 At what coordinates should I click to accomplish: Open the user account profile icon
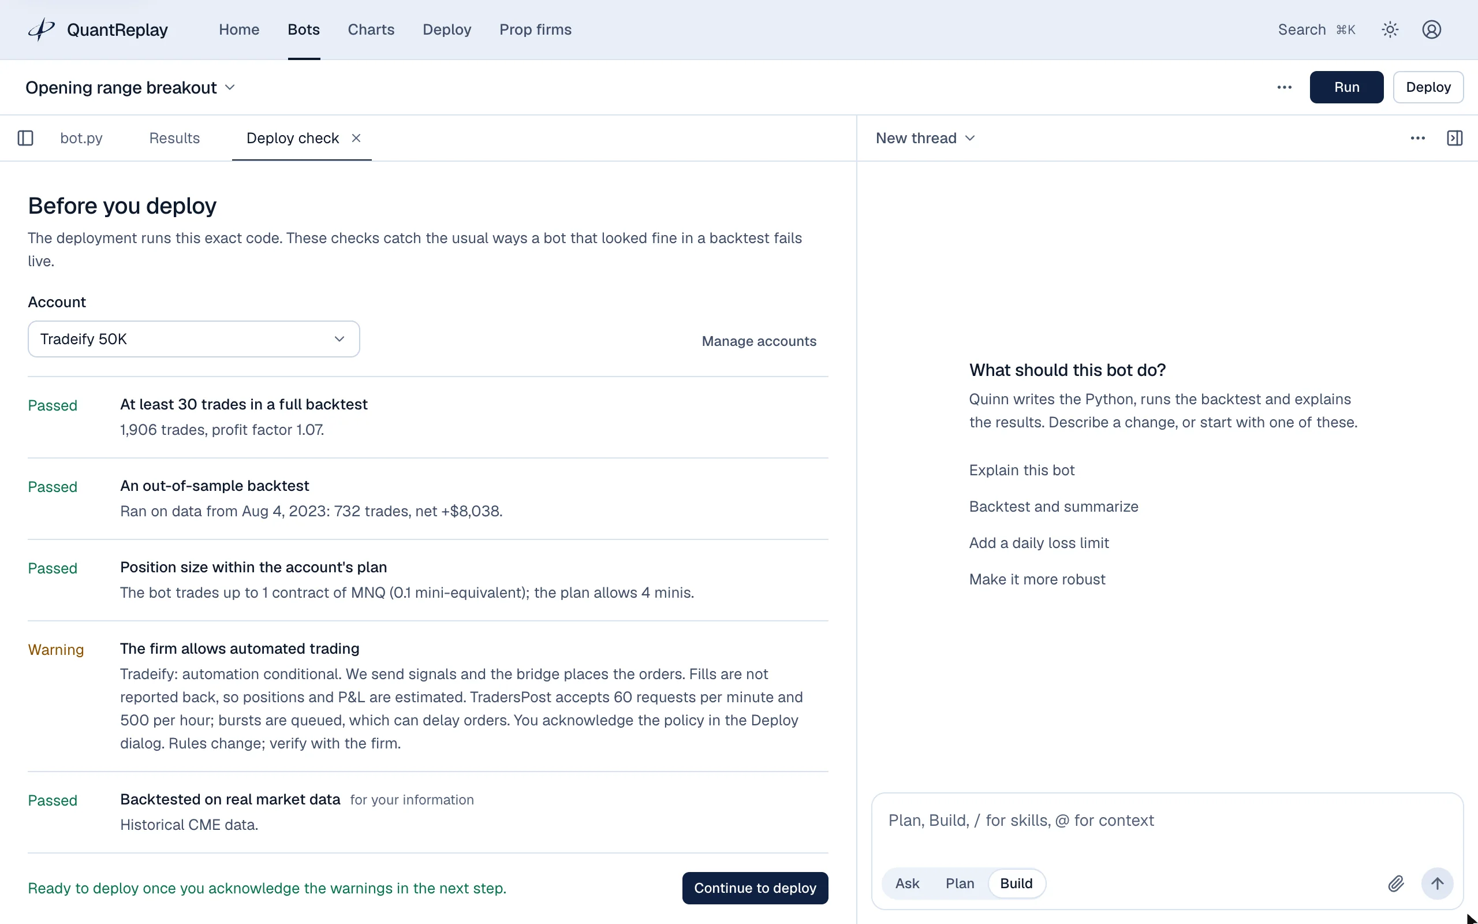[1432, 29]
